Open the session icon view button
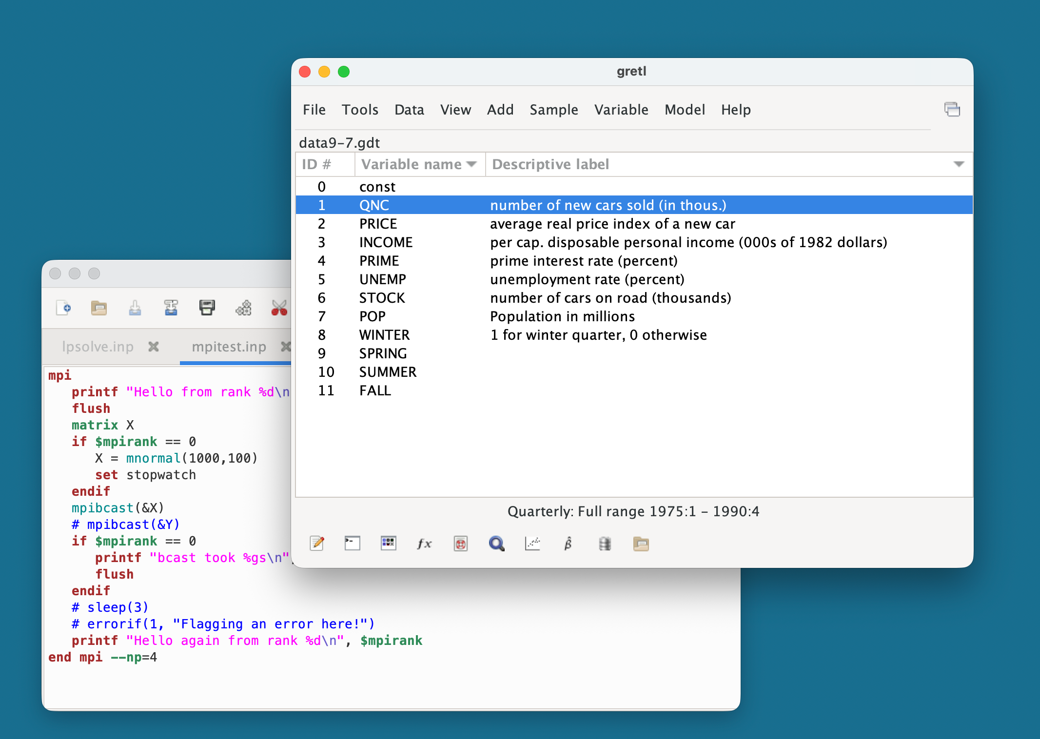Screen dimensions: 1040x739 point(388,543)
